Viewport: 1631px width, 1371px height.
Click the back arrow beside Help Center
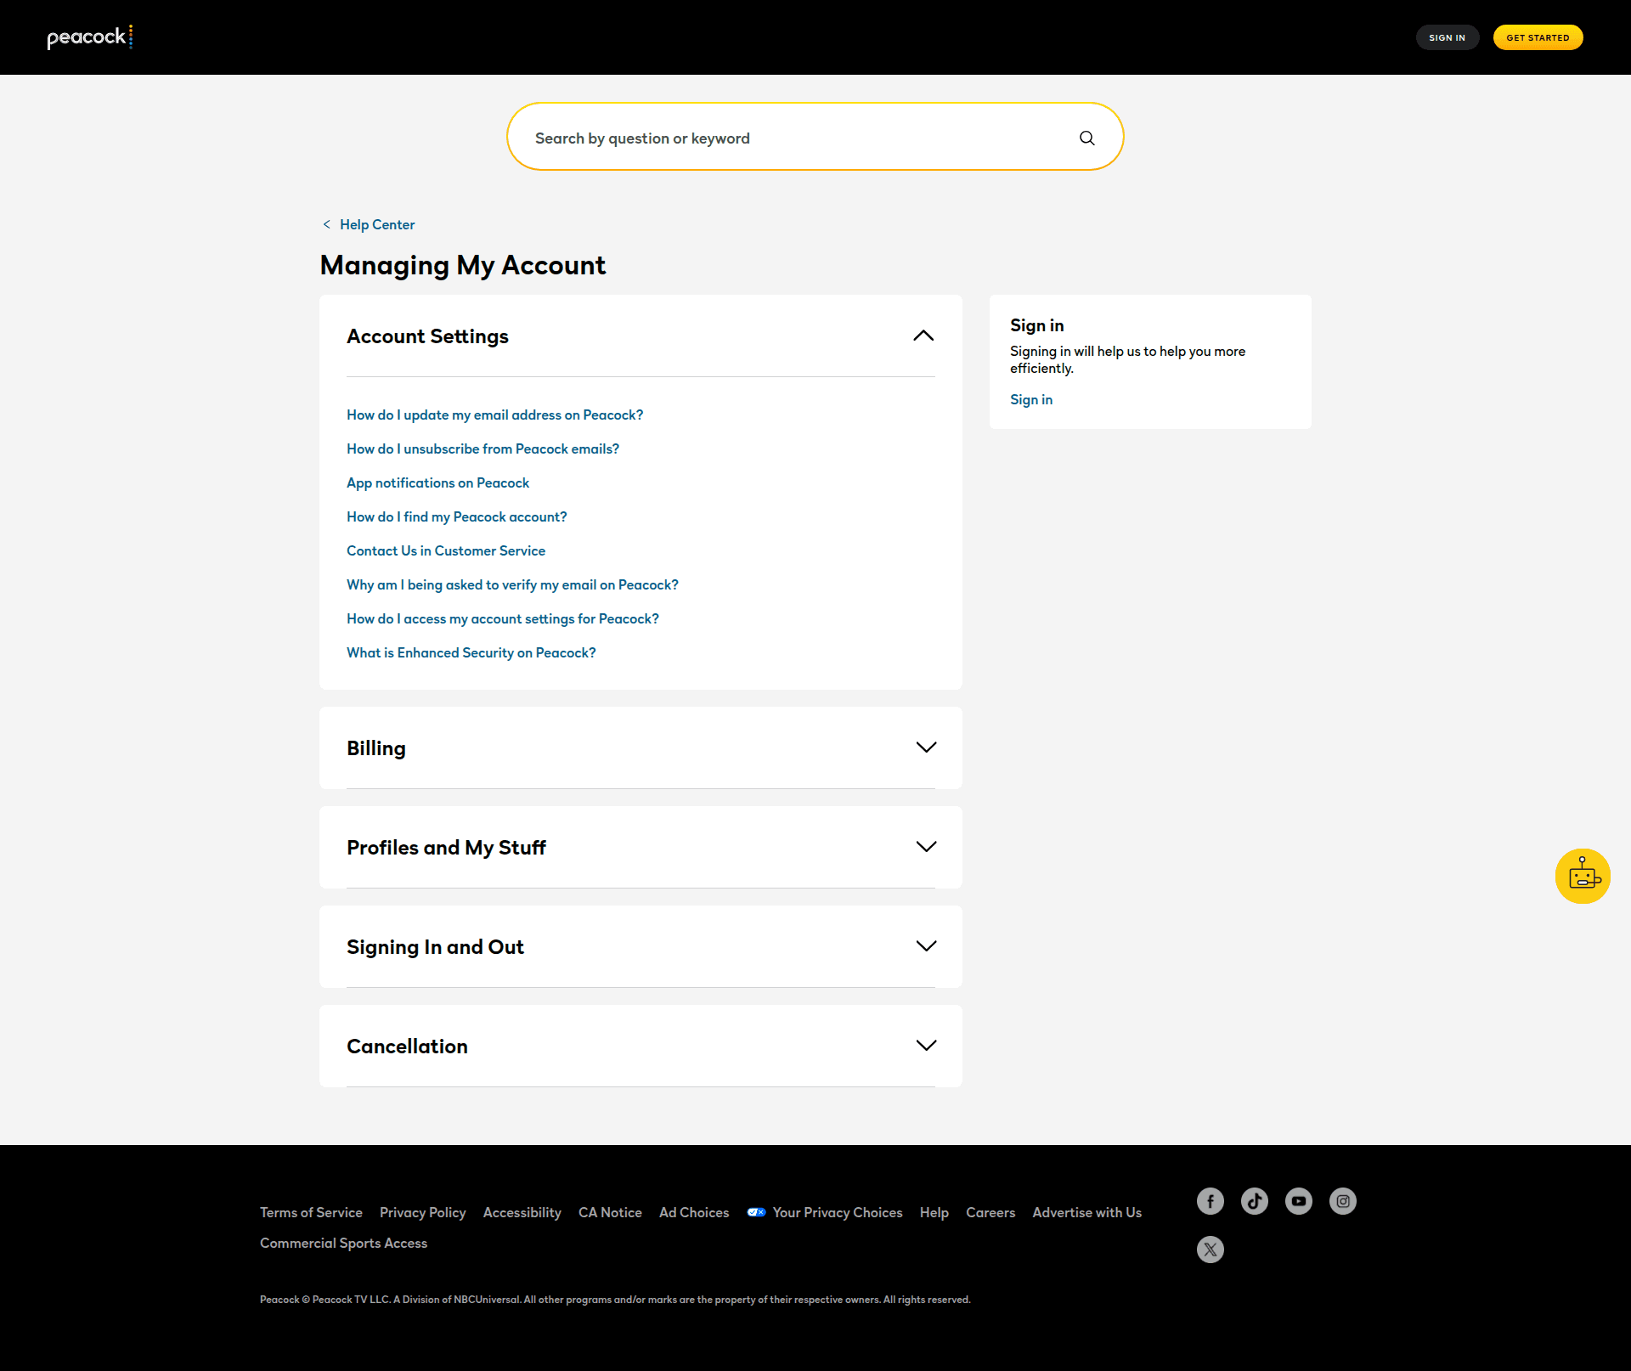tap(326, 224)
